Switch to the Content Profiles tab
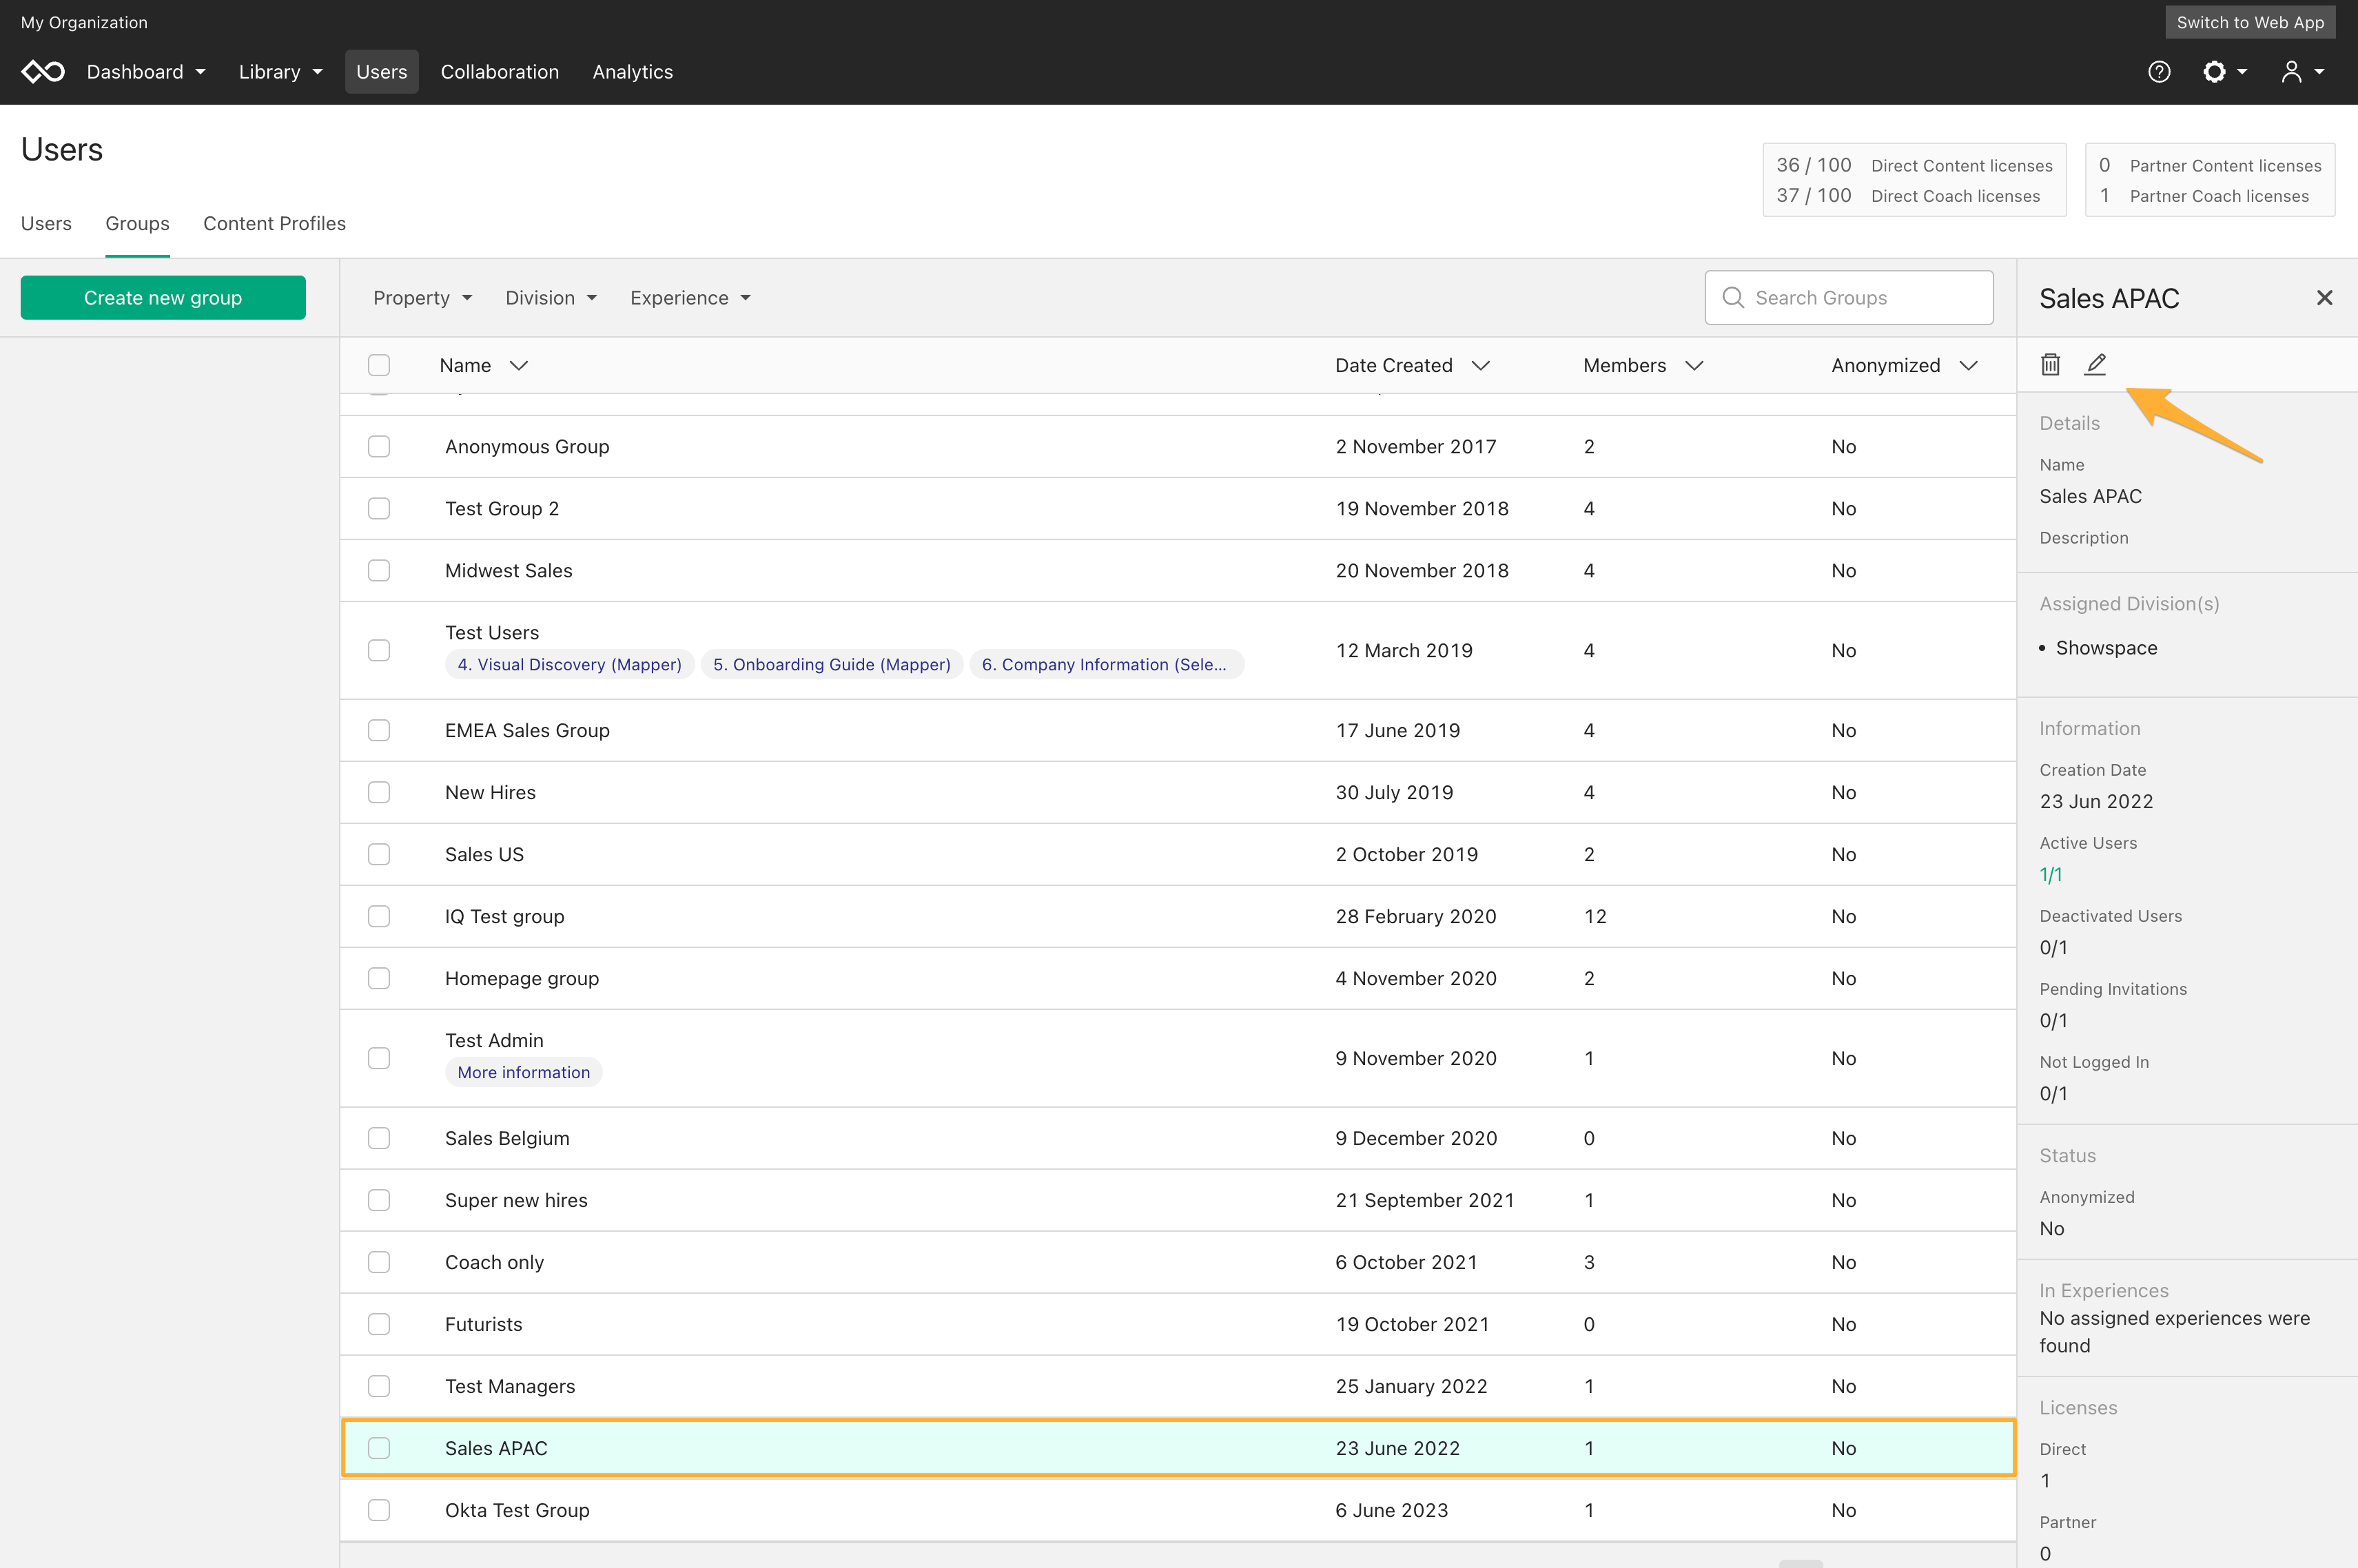The height and width of the screenshot is (1568, 2358). click(274, 224)
